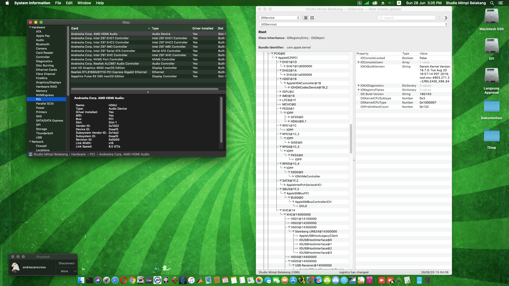Click the More button in AnyDesk
509x286 pixels.
[x=64, y=271]
